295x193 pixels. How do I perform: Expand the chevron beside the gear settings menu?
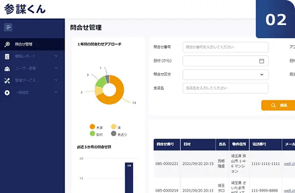point(56,92)
